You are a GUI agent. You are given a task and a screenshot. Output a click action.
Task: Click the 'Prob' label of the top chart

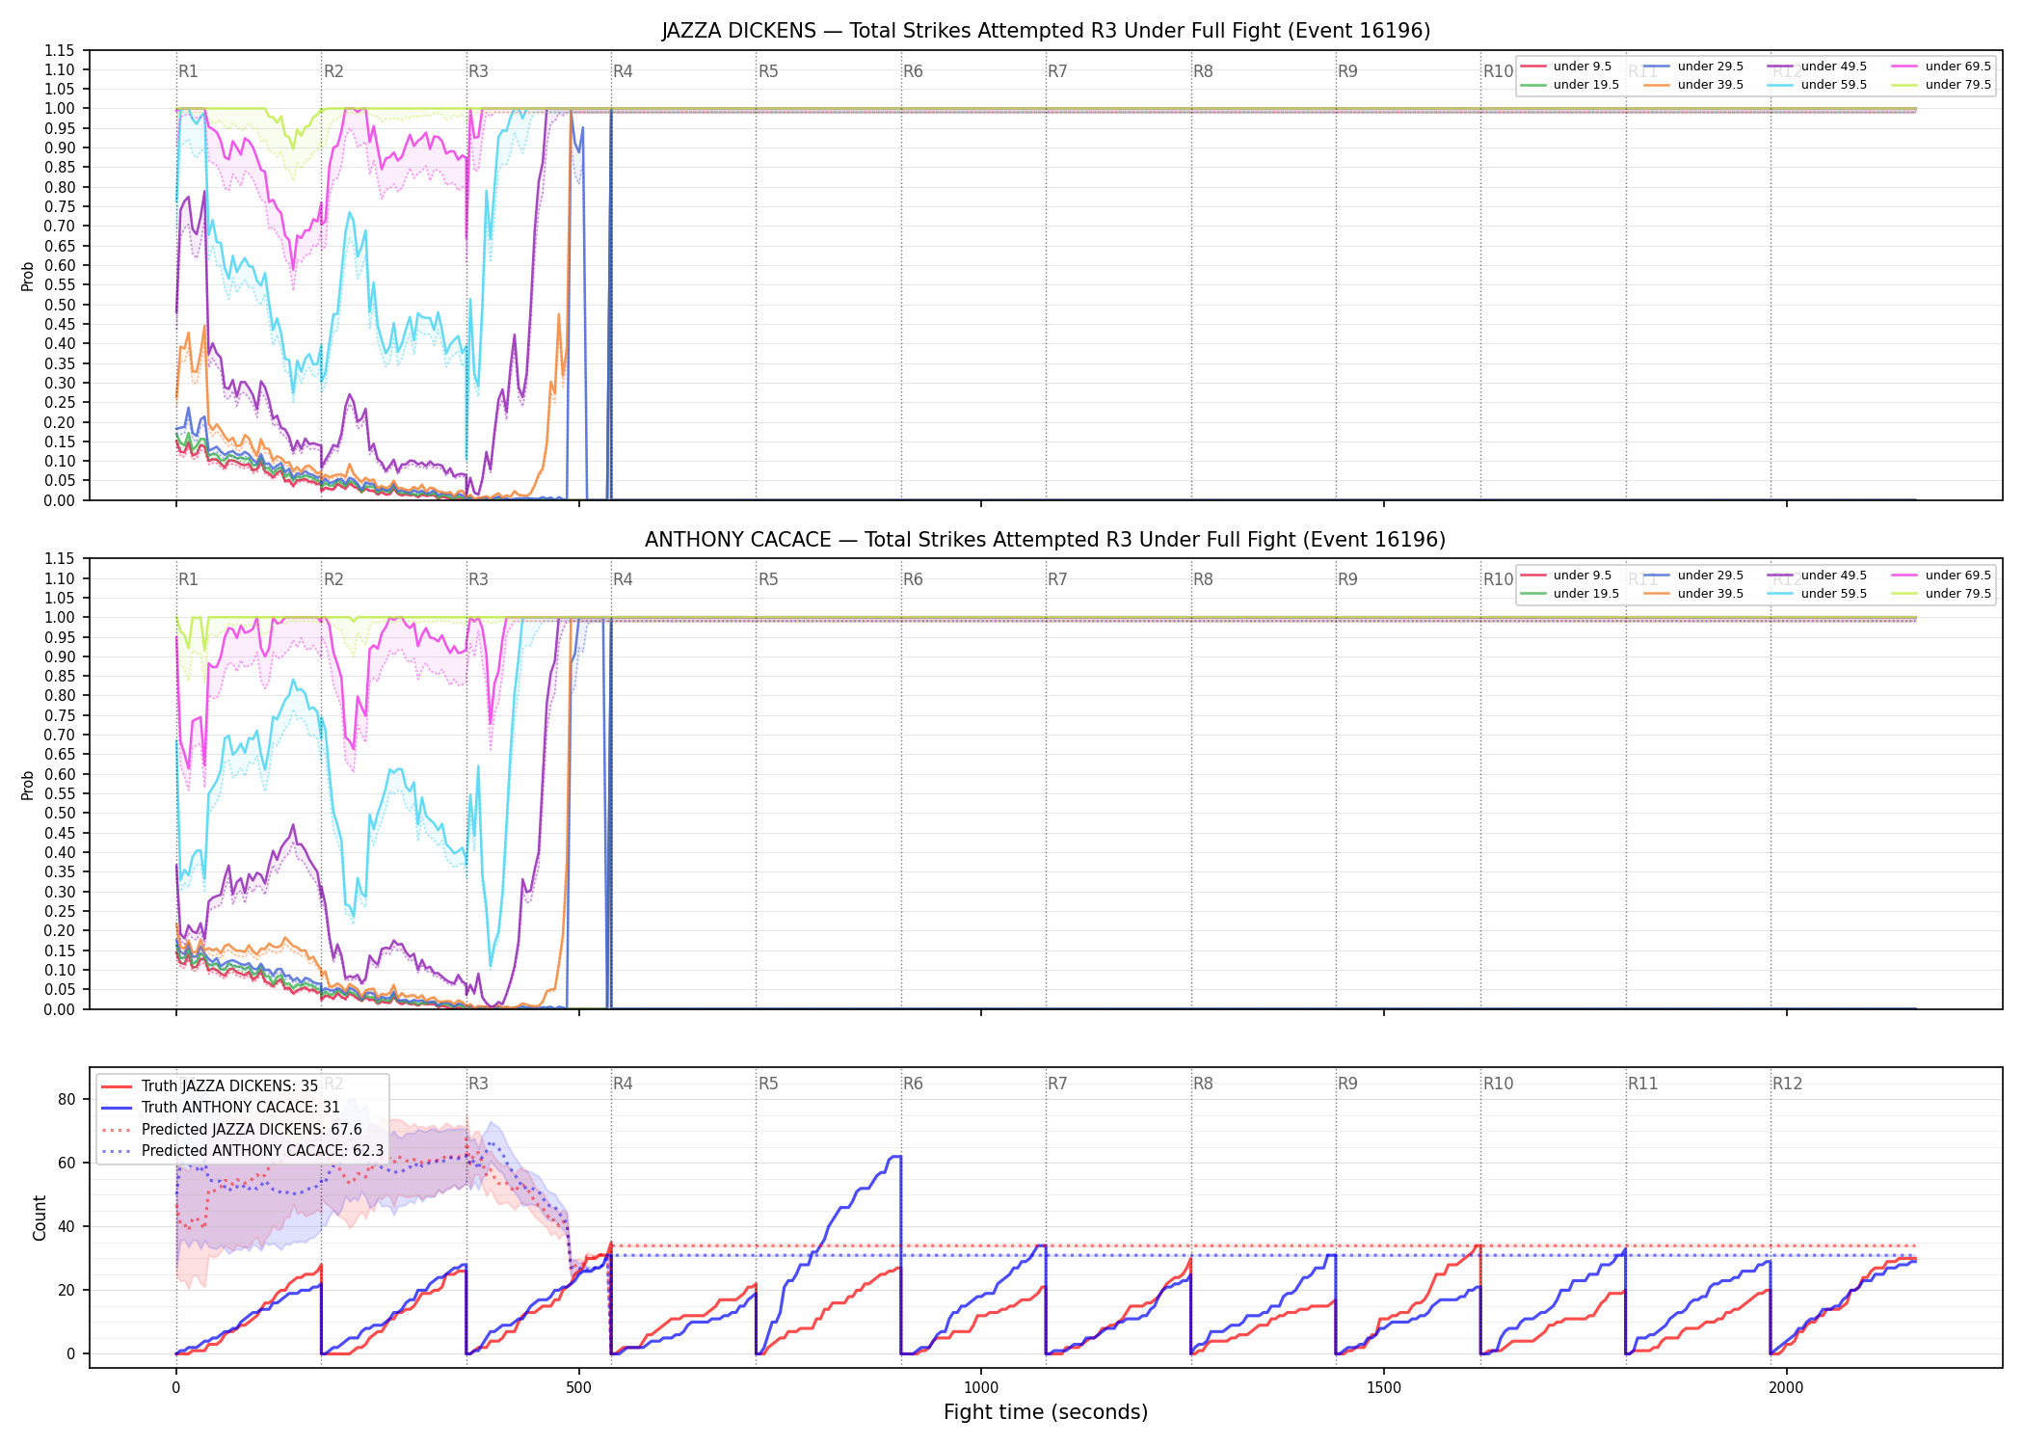pos(28,276)
